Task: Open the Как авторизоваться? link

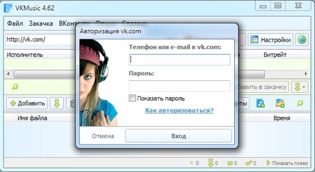Action: pyautogui.click(x=179, y=110)
